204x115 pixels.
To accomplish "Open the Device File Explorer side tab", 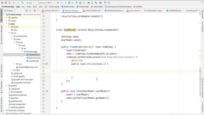I will 202,88.
